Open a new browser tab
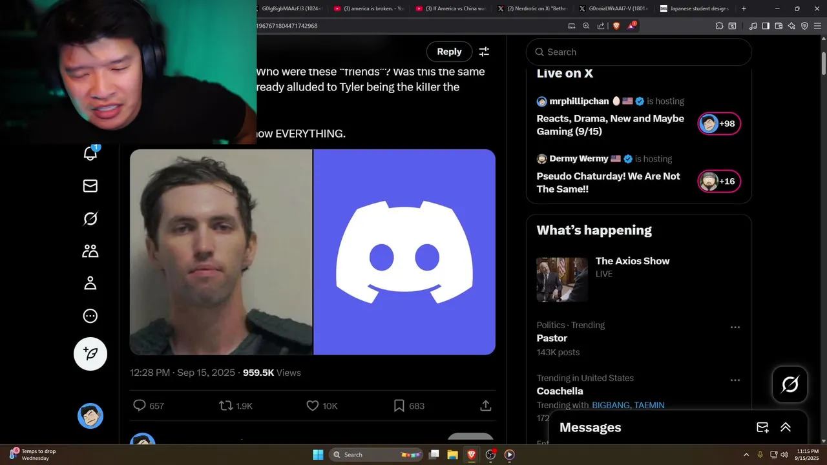The width and height of the screenshot is (827, 465). pyautogui.click(x=744, y=8)
